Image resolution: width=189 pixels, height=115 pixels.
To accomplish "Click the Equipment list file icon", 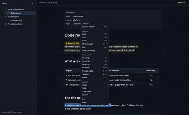I will (9, 20).
